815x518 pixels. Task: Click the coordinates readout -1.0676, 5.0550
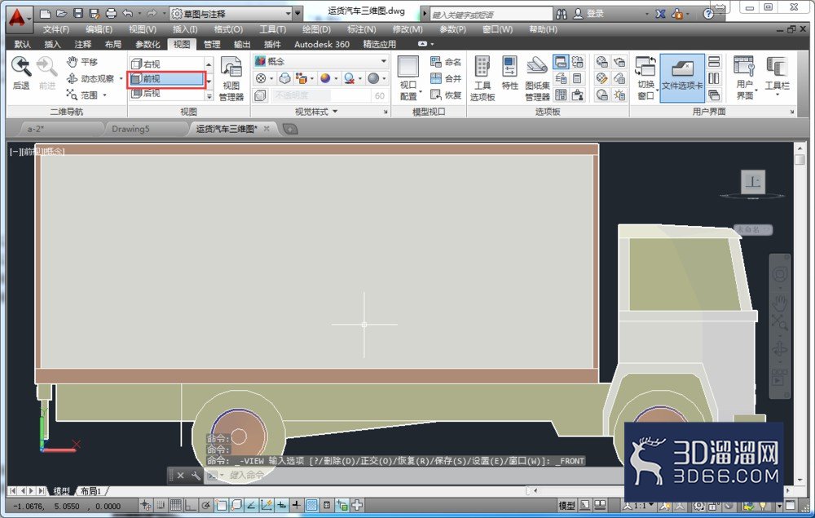pyautogui.click(x=67, y=506)
